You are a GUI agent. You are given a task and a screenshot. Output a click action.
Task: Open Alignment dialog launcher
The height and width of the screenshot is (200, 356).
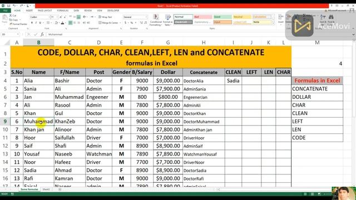tap(121, 28)
